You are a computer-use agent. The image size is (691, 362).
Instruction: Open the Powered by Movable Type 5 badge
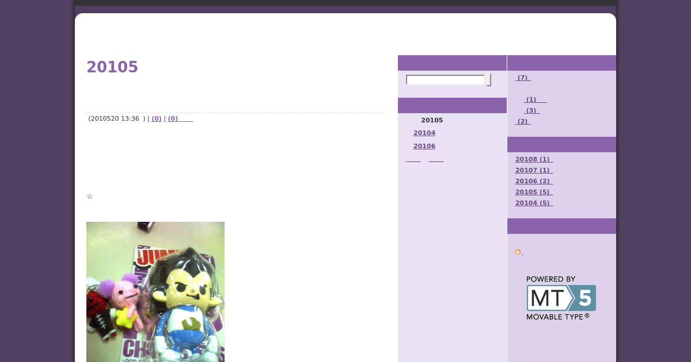point(561,298)
